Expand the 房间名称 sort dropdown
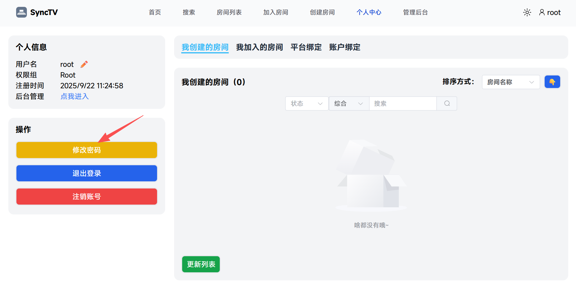 [x=511, y=82]
